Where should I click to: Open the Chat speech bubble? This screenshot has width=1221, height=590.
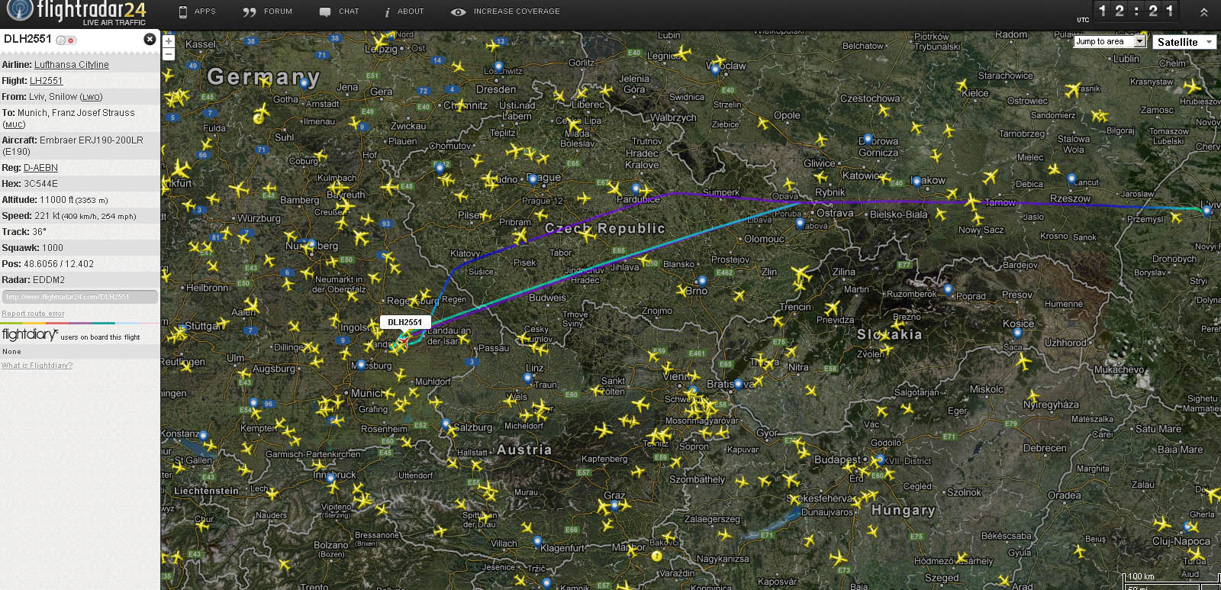tap(325, 11)
